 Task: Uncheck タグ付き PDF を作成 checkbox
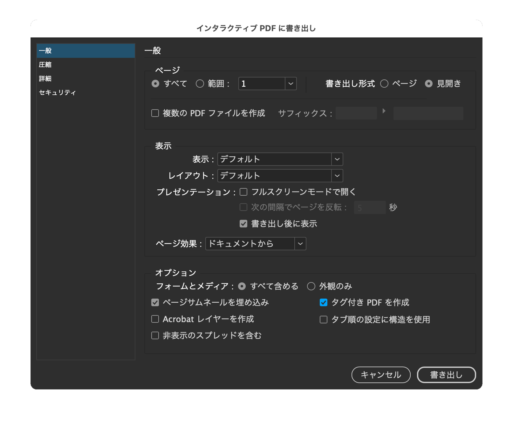pyautogui.click(x=324, y=302)
